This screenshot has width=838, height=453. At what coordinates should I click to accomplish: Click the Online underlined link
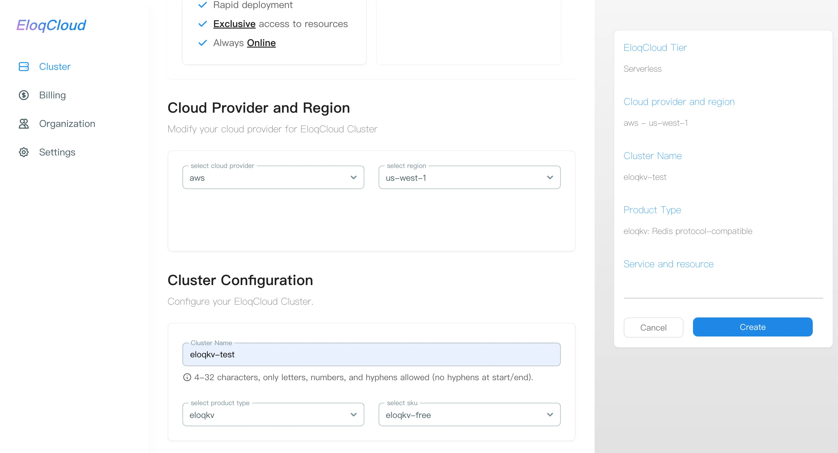pyautogui.click(x=261, y=43)
